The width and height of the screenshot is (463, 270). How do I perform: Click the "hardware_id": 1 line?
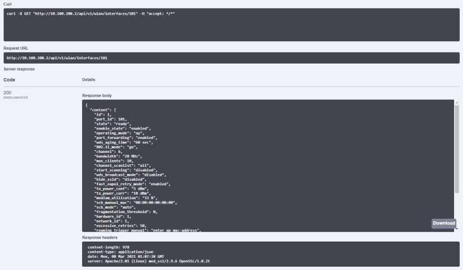point(112,216)
